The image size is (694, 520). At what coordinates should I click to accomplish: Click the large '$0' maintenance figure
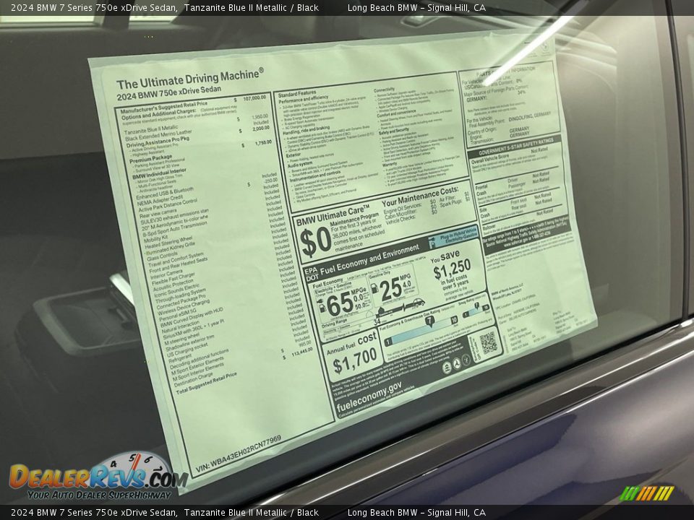[x=316, y=243]
